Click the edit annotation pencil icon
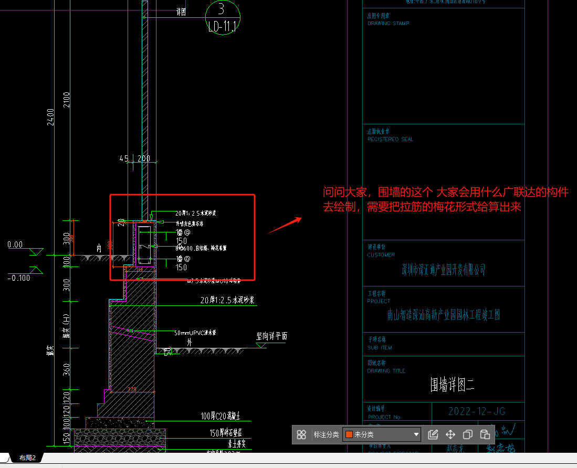The width and height of the screenshot is (577, 468). [433, 434]
